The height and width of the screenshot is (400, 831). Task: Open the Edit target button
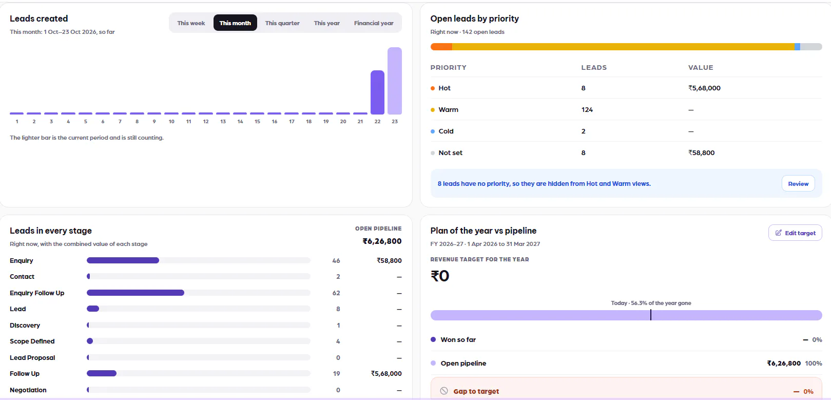pos(795,233)
